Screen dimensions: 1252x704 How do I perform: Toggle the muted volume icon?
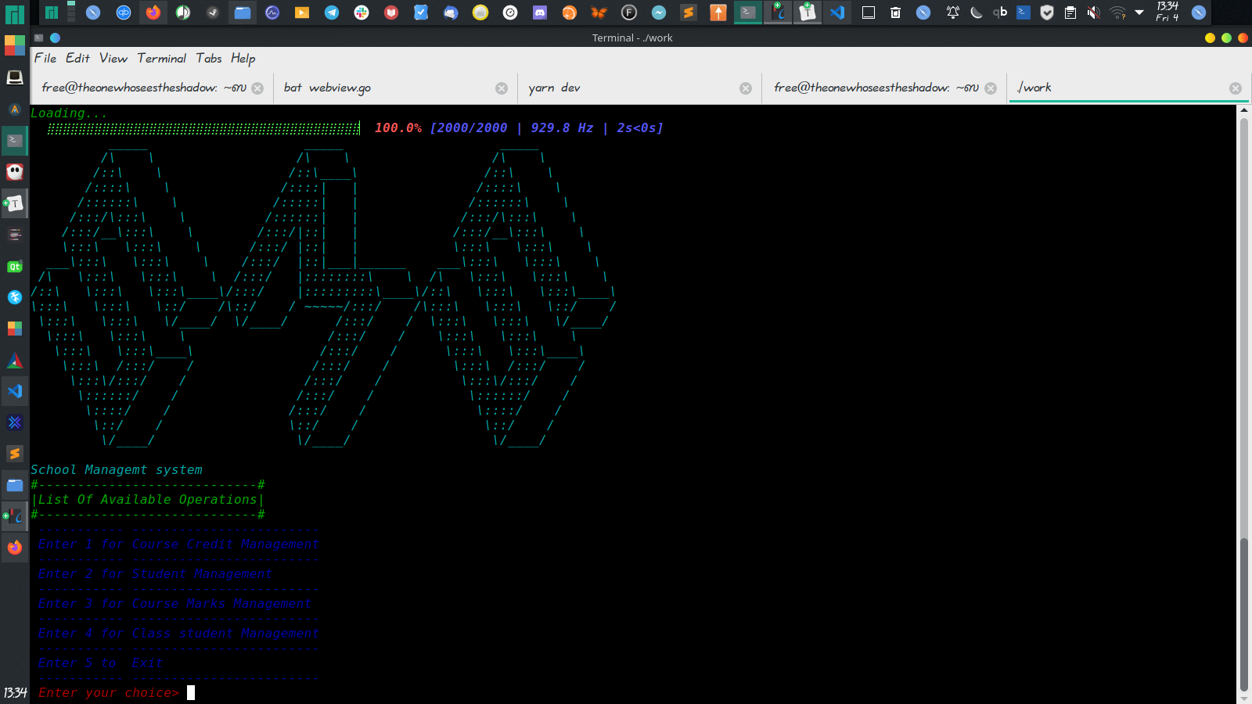[x=1093, y=13]
